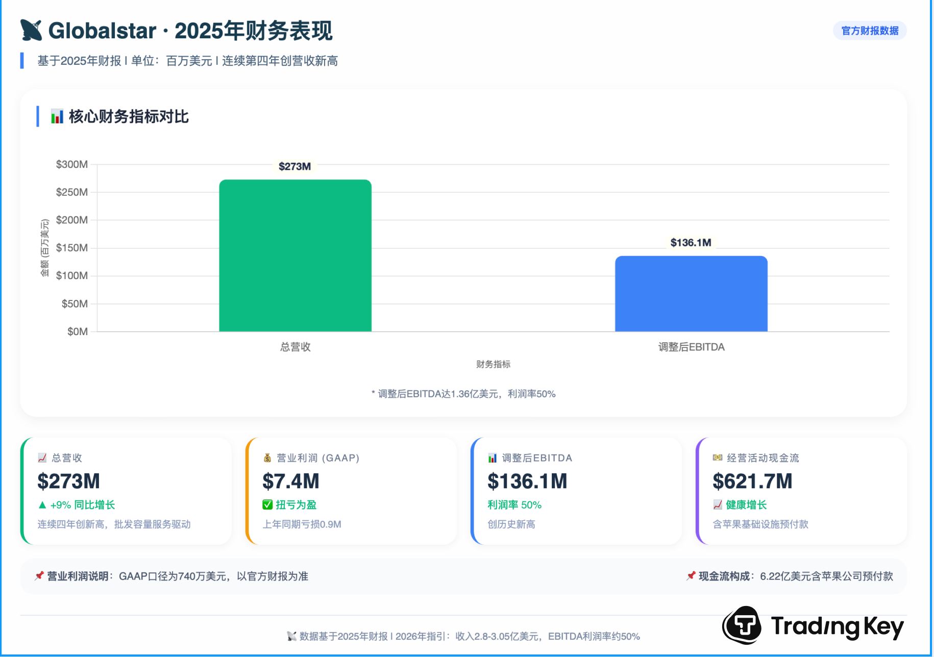934x657 pixels.
Task: Click the $273M label above the green bar
Action: [x=294, y=166]
